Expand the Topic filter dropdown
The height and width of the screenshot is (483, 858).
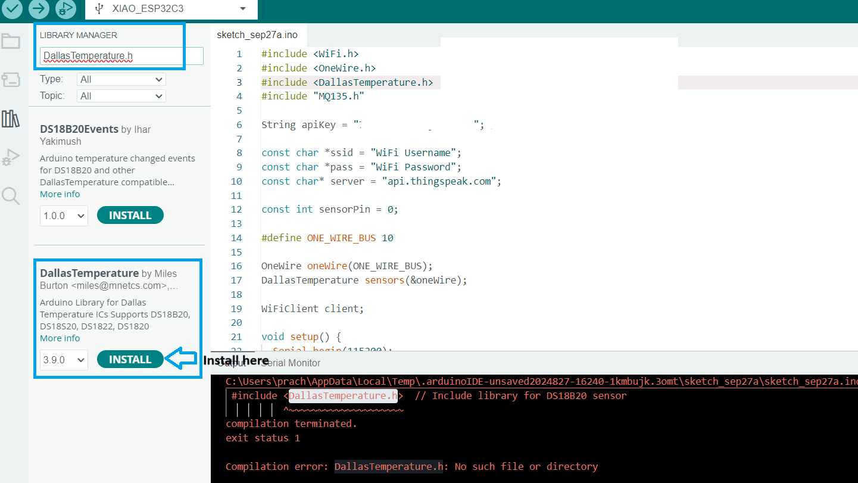[x=121, y=96]
